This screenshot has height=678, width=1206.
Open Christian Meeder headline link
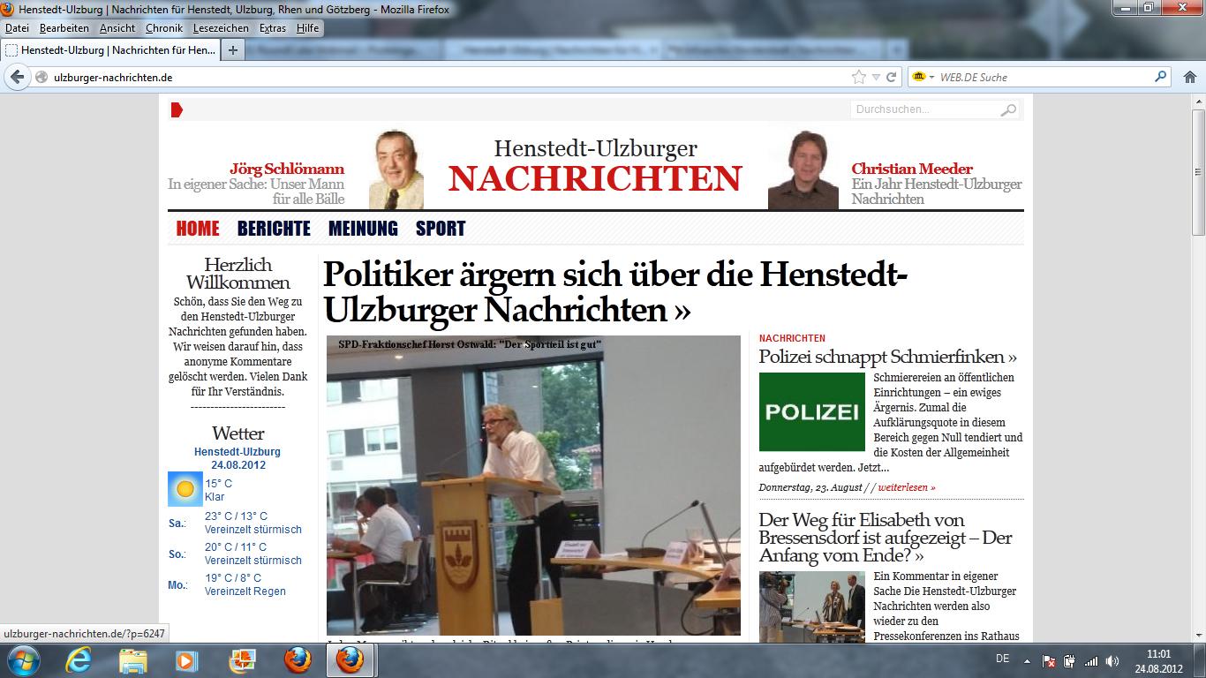[x=912, y=169]
